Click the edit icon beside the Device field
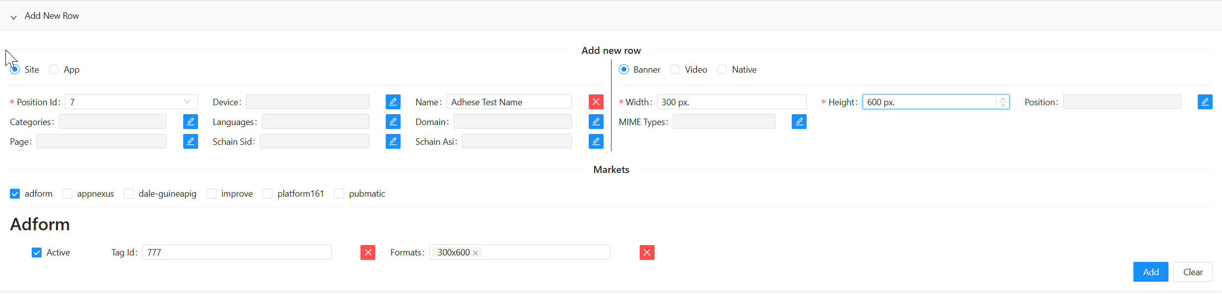The height and width of the screenshot is (294, 1222). 393,102
